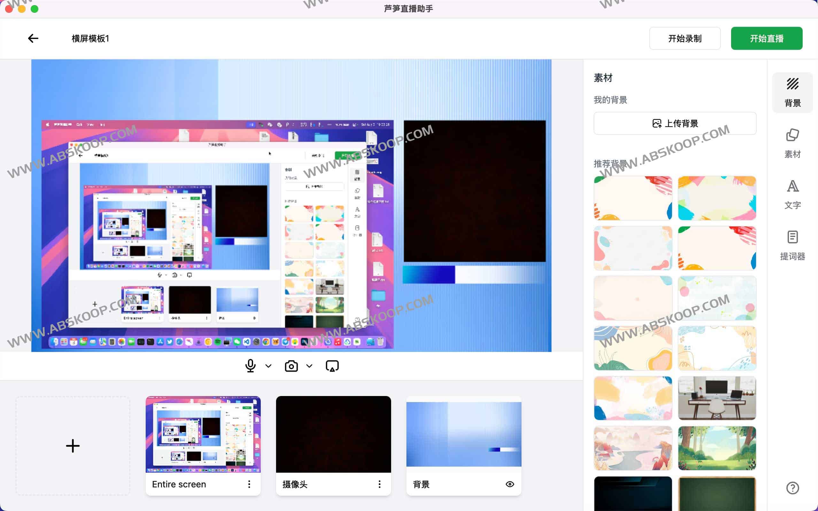Open 摄像头 source options menu

click(379, 484)
